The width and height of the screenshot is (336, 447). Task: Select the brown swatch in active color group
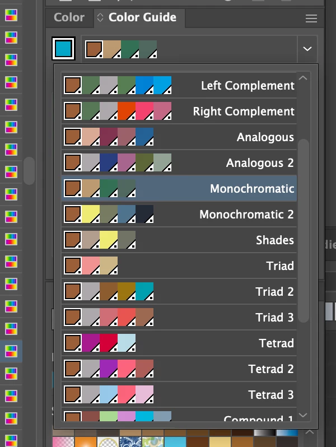[94, 49]
